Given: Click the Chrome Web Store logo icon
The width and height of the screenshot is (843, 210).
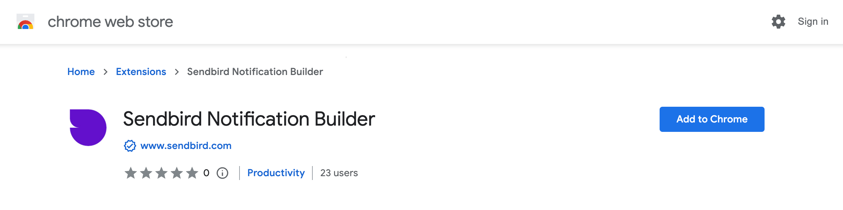Looking at the screenshot, I should (25, 22).
